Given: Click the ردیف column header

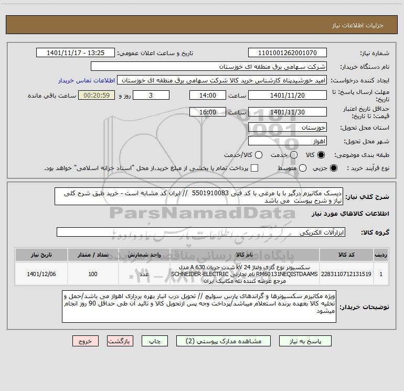Looking at the screenshot, I should pyautogui.click(x=381, y=255).
